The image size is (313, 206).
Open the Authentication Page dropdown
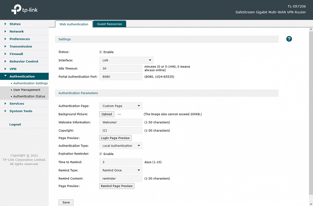[120, 106]
